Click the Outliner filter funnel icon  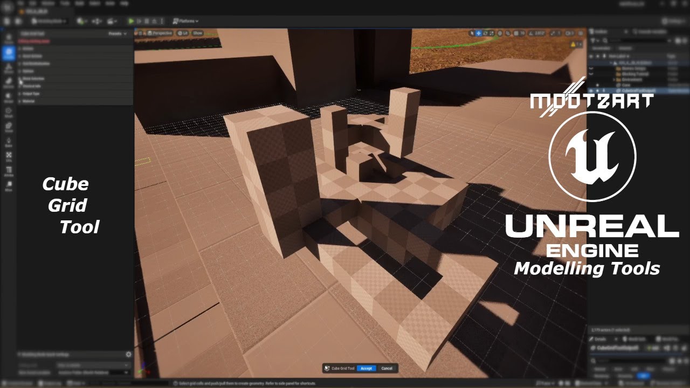(x=594, y=40)
